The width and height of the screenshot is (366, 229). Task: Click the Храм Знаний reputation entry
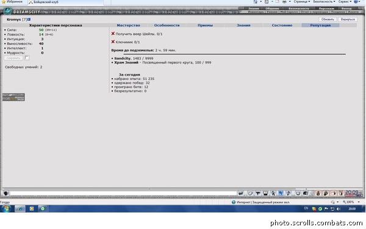[163, 62]
